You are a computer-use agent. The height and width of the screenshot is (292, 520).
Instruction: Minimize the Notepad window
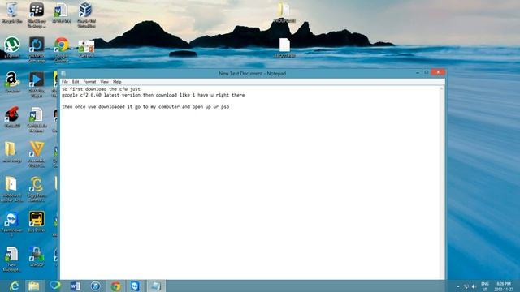pos(418,72)
